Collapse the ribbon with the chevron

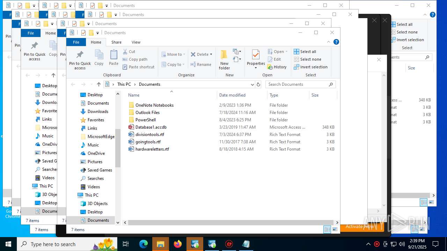click(x=329, y=42)
